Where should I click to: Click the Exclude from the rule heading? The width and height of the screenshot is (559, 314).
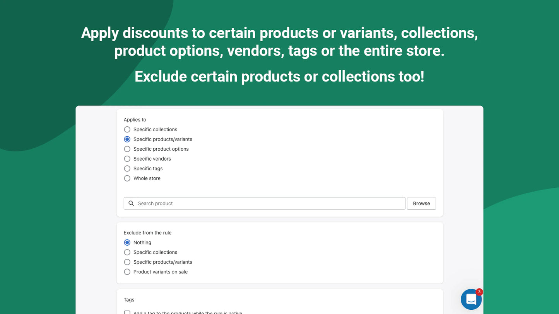pyautogui.click(x=147, y=233)
